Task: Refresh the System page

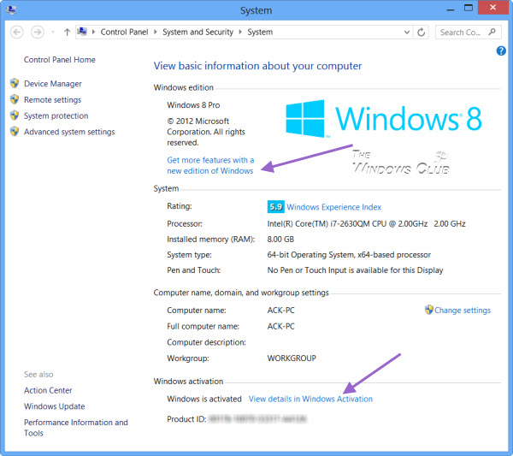Action: coord(422,32)
